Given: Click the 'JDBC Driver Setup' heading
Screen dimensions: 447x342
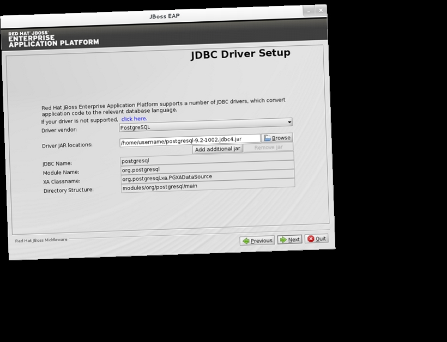Looking at the screenshot, I should pos(240,54).
